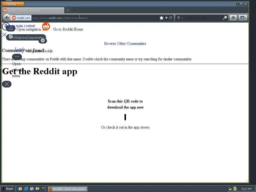Open the URL history dropdown arrow
The image size is (256, 192).
[166, 18]
